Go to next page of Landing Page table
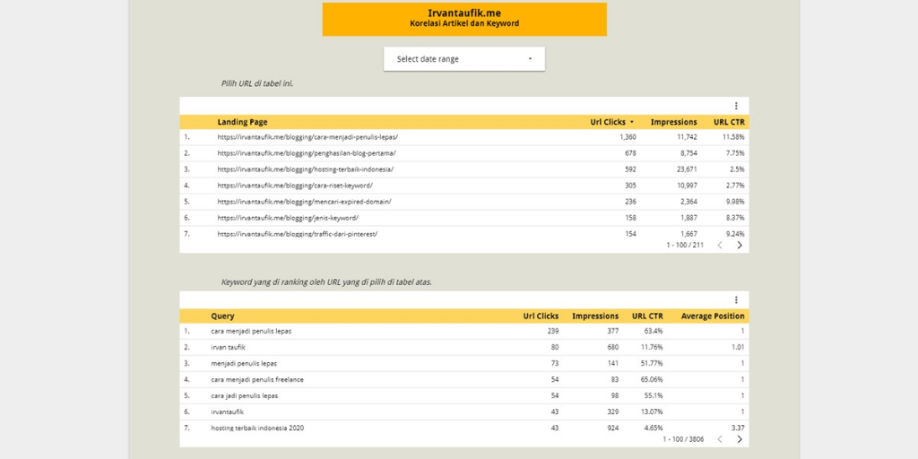Image resolution: width=918 pixels, height=459 pixels. coord(740,246)
